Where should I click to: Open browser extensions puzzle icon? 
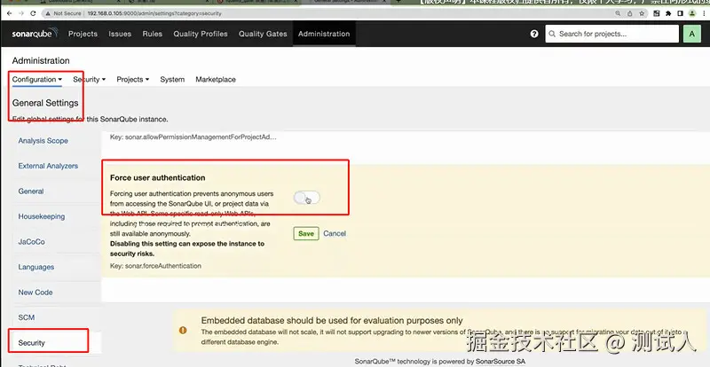pyautogui.click(x=668, y=13)
